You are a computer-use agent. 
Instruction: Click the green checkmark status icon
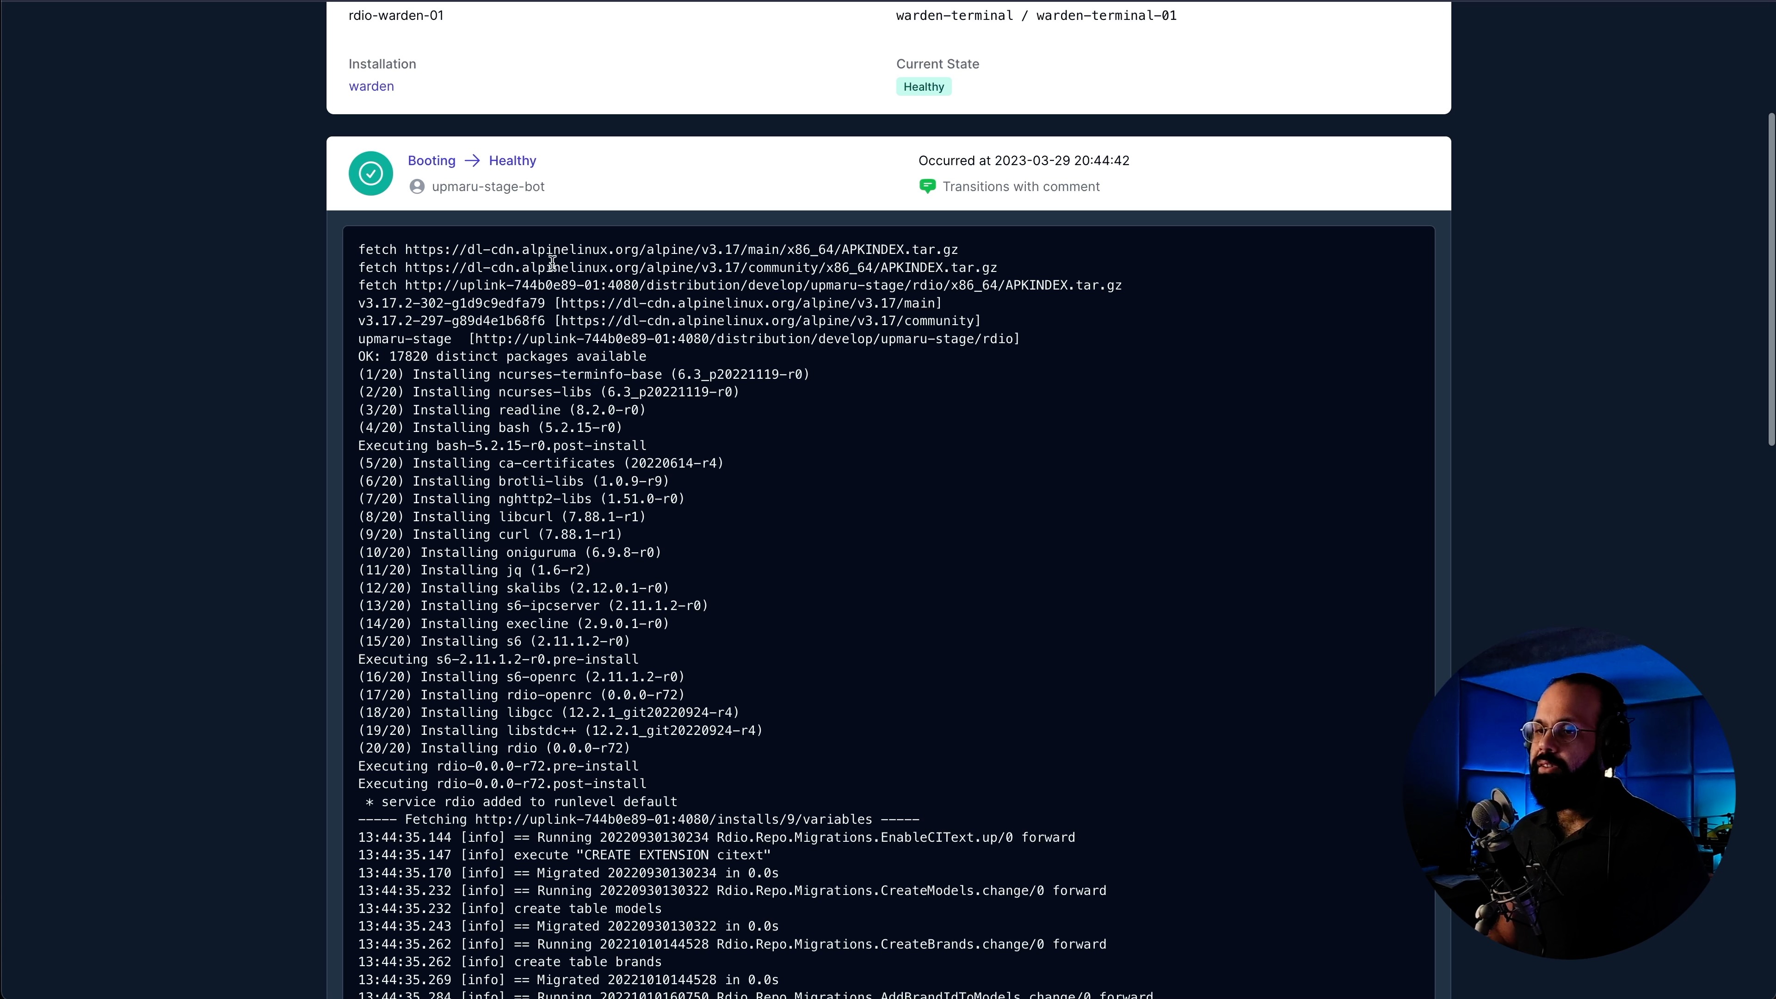pos(370,173)
